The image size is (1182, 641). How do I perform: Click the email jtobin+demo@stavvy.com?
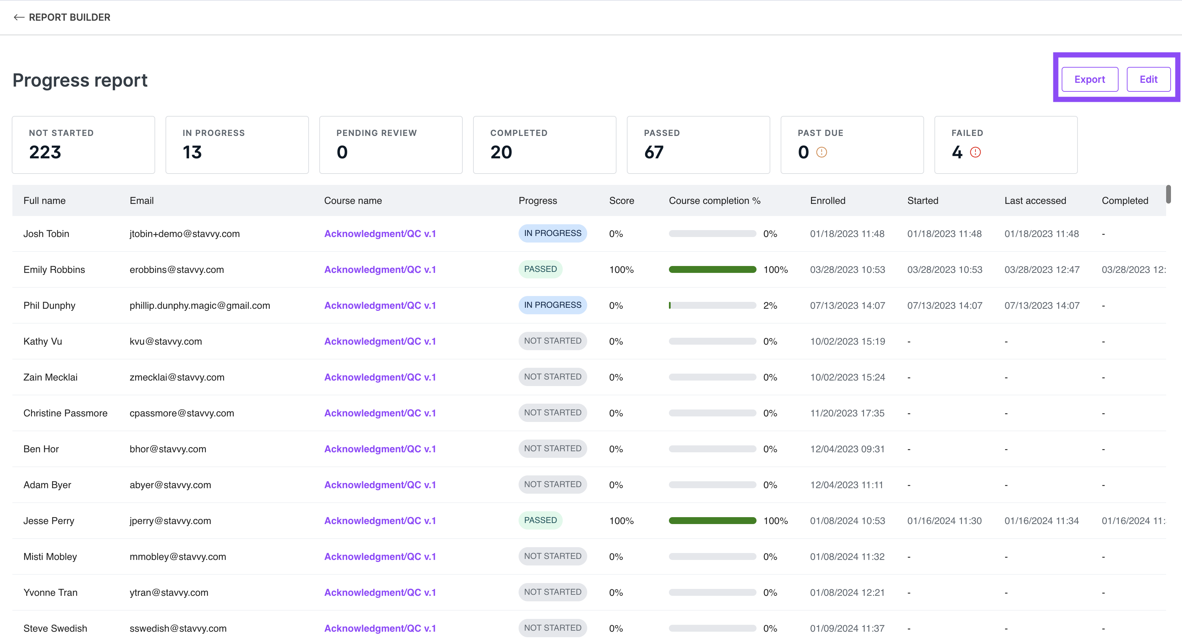(x=184, y=234)
